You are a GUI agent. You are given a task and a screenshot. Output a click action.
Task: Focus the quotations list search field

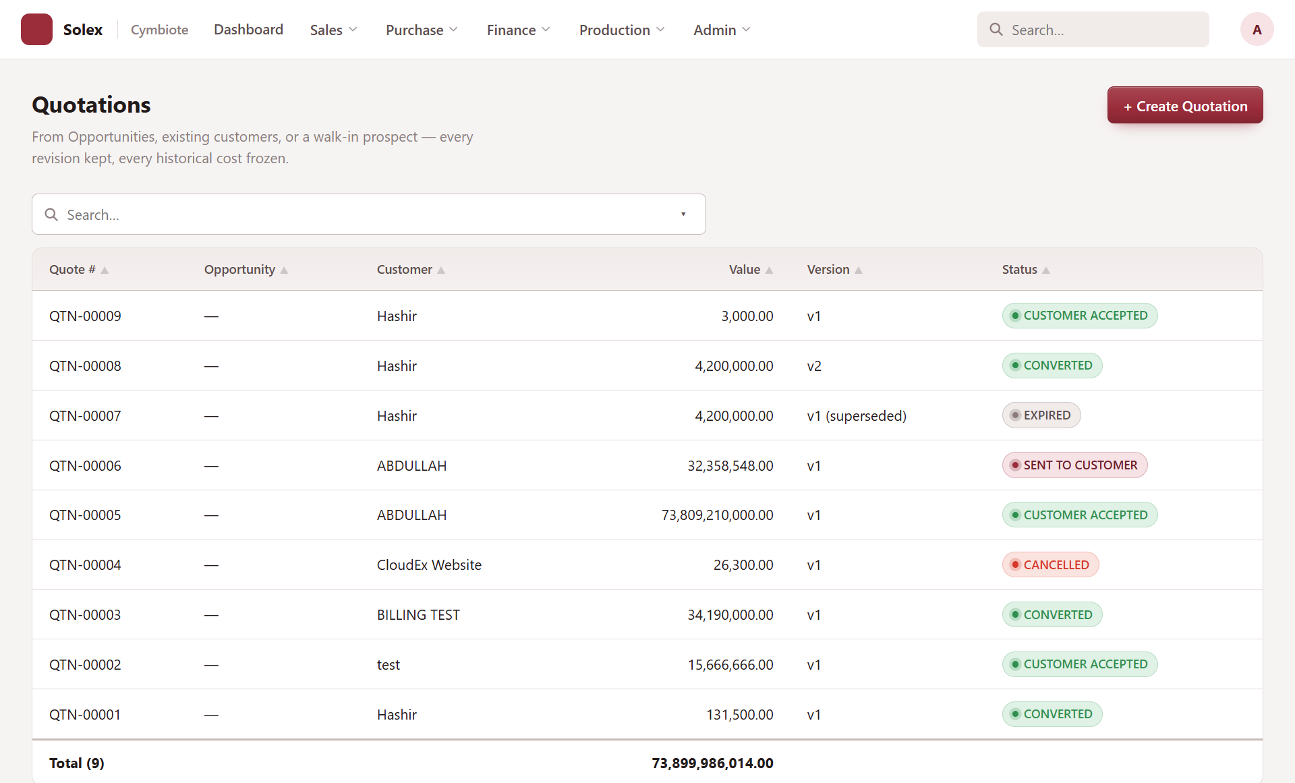pos(368,214)
